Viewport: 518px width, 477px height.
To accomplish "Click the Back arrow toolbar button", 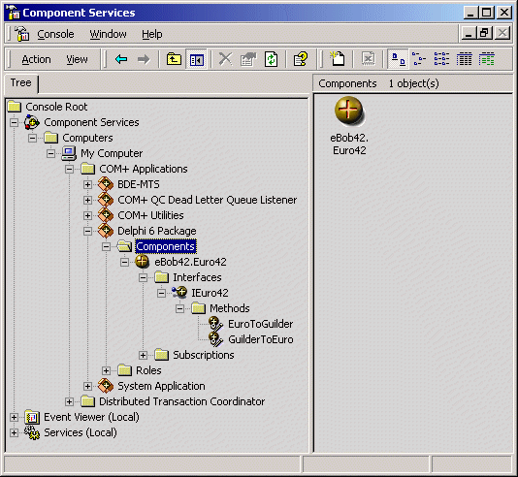I will tap(121, 59).
